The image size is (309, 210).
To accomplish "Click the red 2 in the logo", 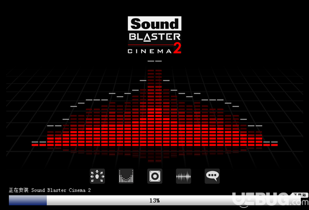I will pyautogui.click(x=177, y=48).
